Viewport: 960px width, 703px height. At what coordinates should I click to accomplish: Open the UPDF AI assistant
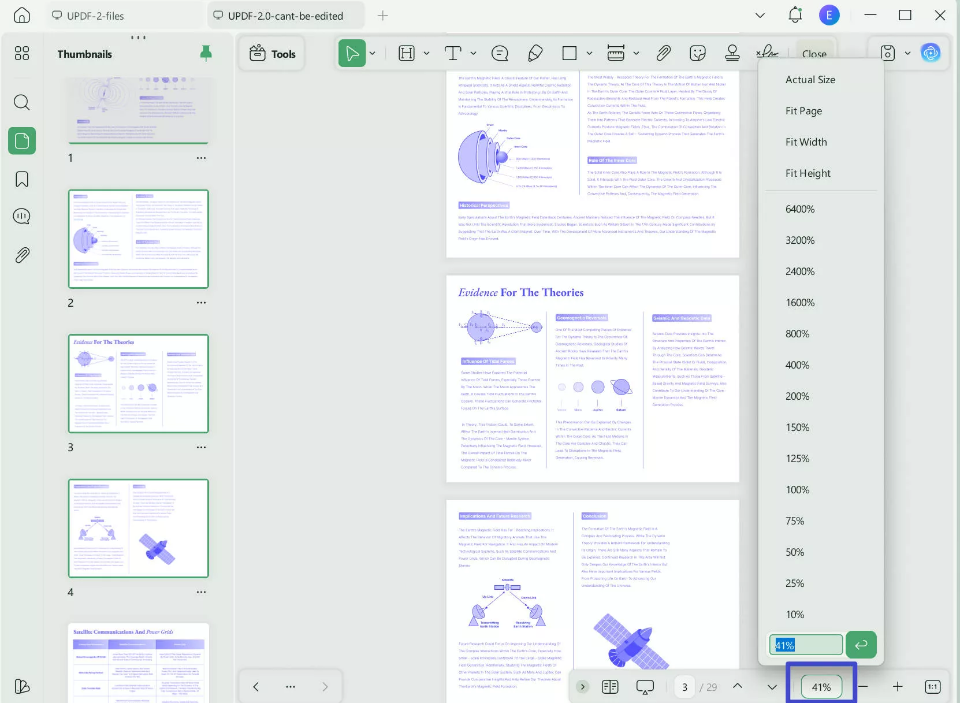[931, 54]
